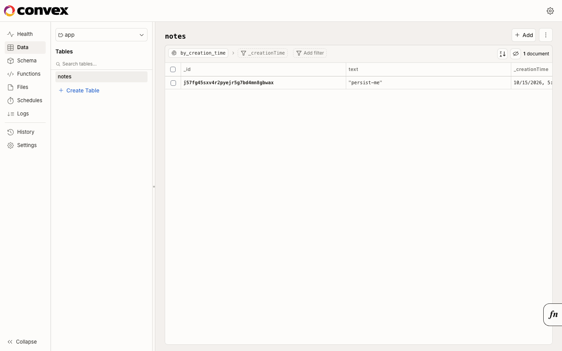562x351 pixels.
Task: Add a new document with Add button
Action: point(524,35)
